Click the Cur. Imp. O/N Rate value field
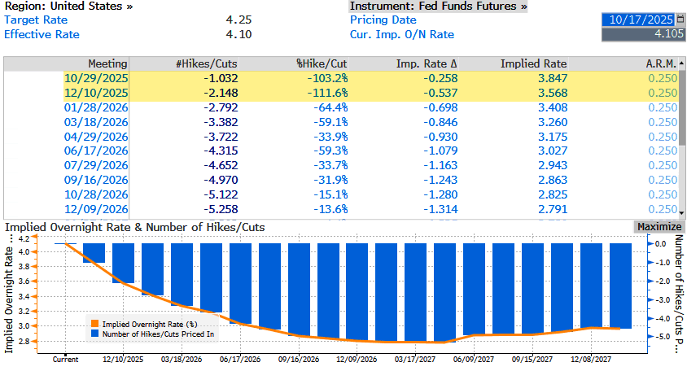Screen dimensions: 687x371 642,34
